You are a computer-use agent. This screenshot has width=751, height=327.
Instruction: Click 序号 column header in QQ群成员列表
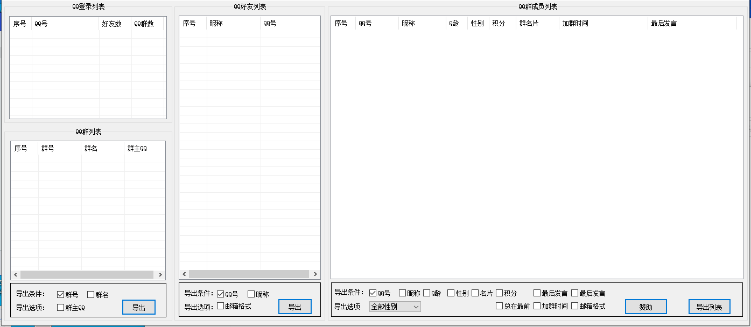point(343,23)
